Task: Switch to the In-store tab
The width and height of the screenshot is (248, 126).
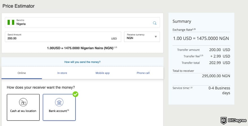Action: [x=62, y=73]
